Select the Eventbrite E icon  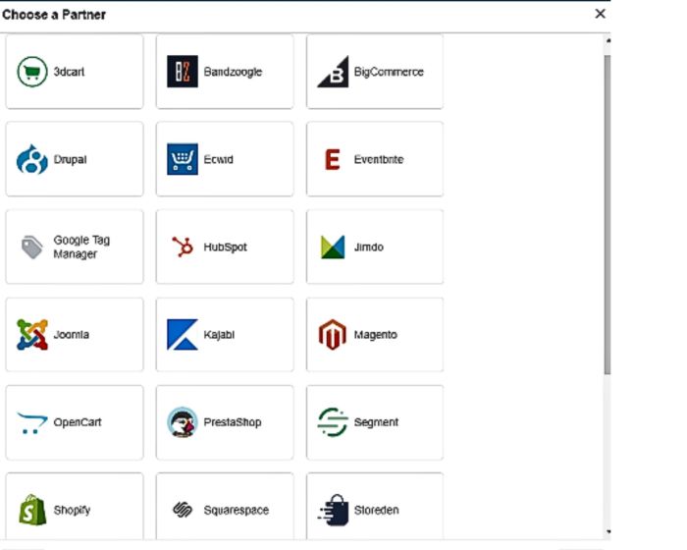[332, 159]
